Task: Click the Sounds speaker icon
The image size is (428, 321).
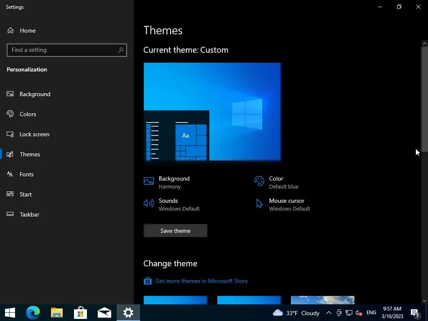Action: [149, 203]
